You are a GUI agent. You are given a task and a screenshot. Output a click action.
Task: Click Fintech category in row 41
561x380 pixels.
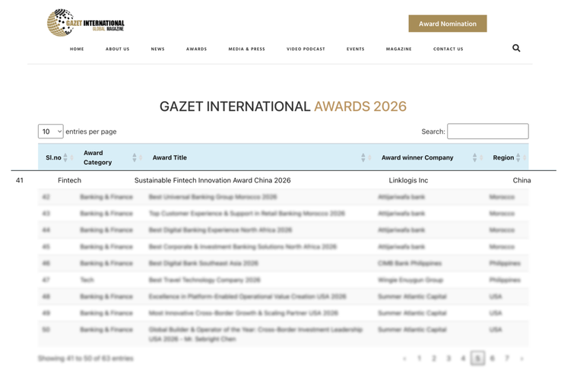69,180
